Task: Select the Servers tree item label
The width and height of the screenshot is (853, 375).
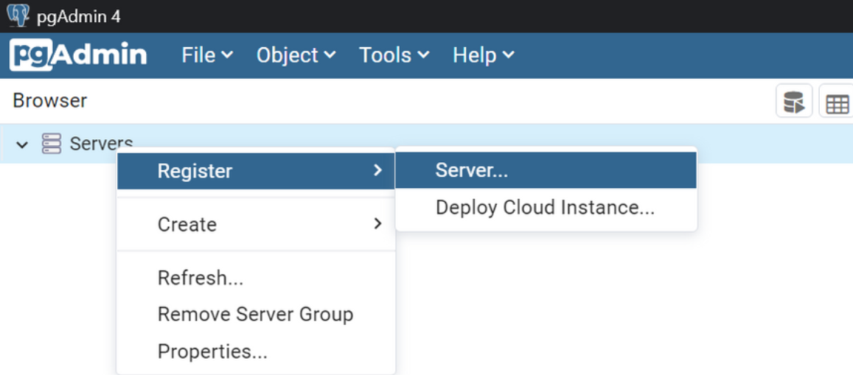Action: click(101, 144)
